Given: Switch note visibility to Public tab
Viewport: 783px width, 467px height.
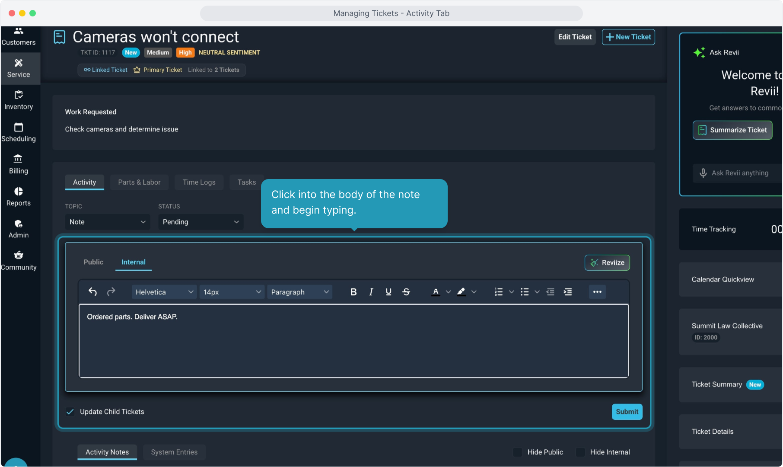Looking at the screenshot, I should coord(93,262).
